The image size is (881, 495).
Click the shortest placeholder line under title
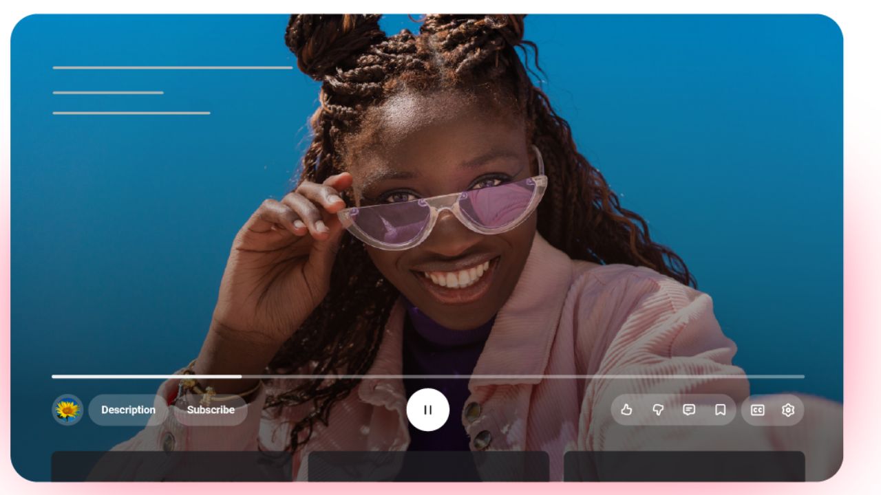(108, 92)
